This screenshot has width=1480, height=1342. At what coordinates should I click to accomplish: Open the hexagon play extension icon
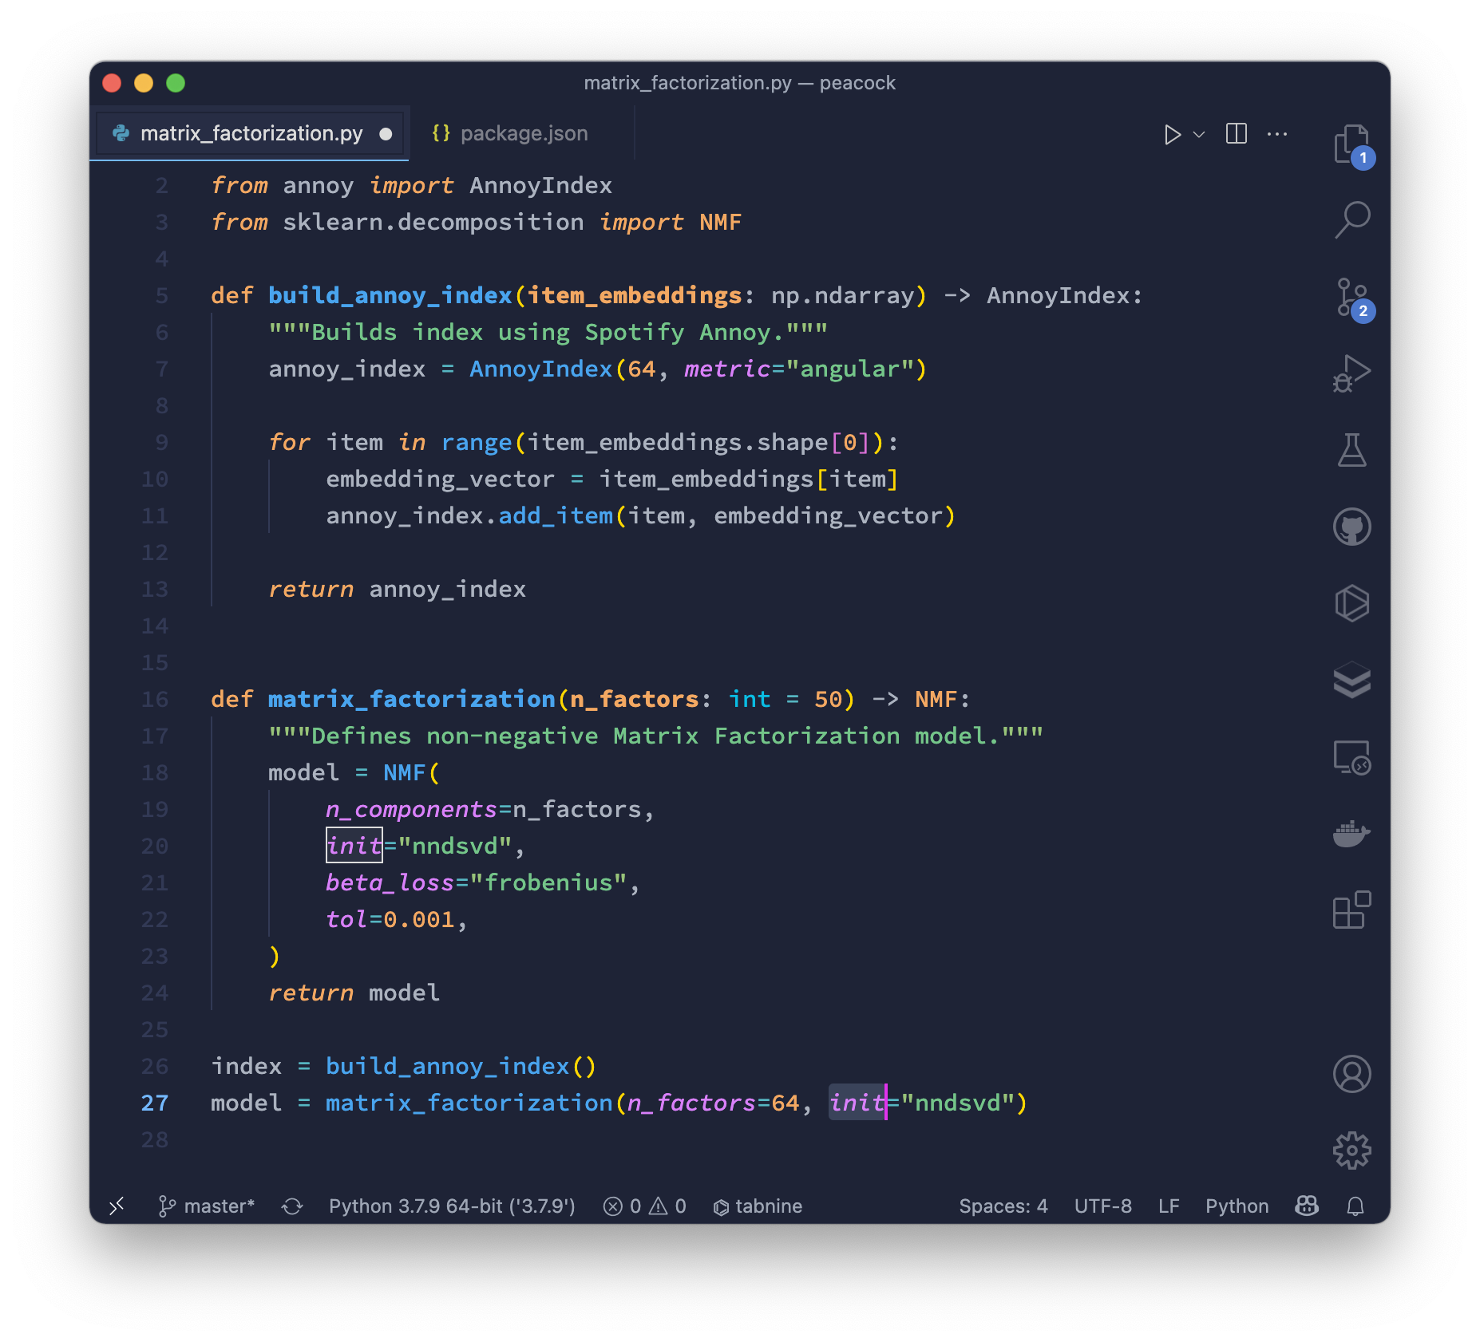1351,603
